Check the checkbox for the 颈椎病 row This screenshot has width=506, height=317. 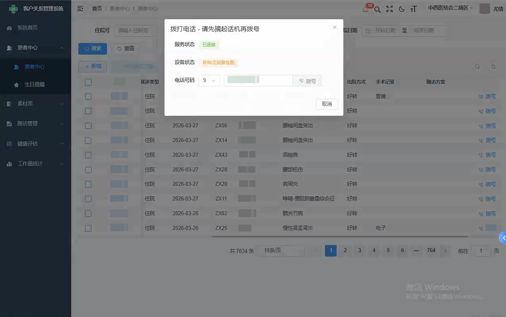88,155
